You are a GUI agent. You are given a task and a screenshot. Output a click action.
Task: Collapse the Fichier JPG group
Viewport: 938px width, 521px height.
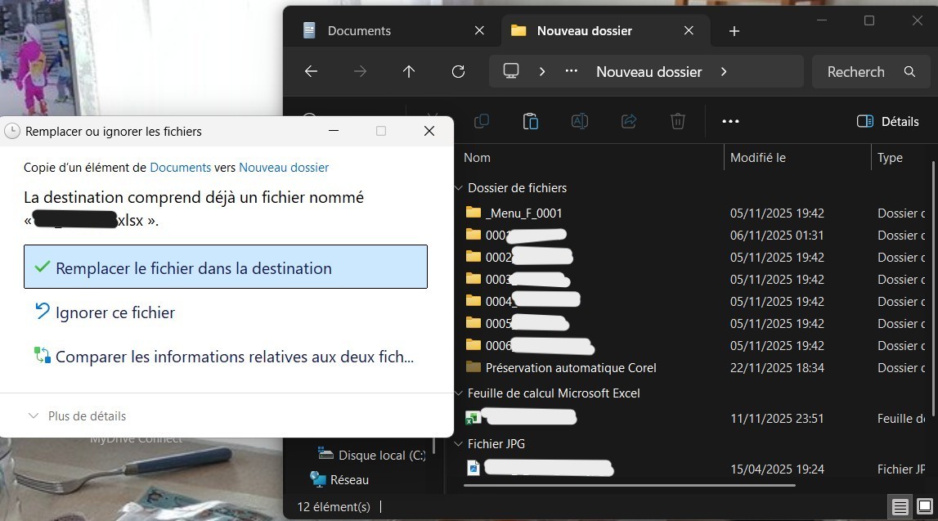(458, 443)
